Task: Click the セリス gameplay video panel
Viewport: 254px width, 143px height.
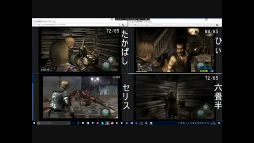Action: [80, 97]
